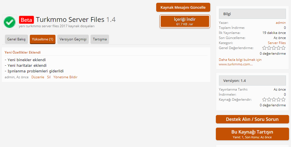Rate three stars under Kaynağı Değerlendir
Image resolution: width=291 pixels, height=147 pixels.
(x=274, y=100)
